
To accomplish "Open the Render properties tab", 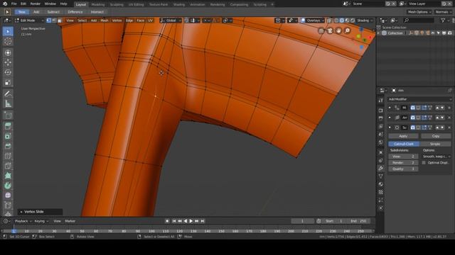I will [381, 110].
